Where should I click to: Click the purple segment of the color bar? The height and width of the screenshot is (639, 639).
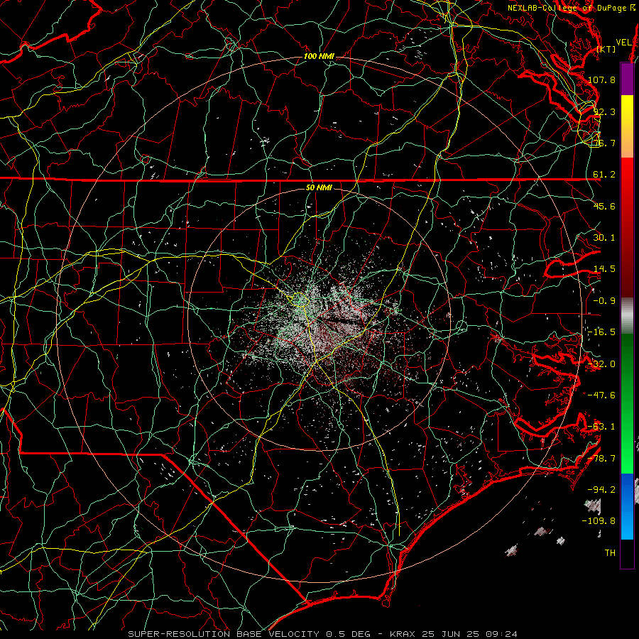[x=627, y=79]
